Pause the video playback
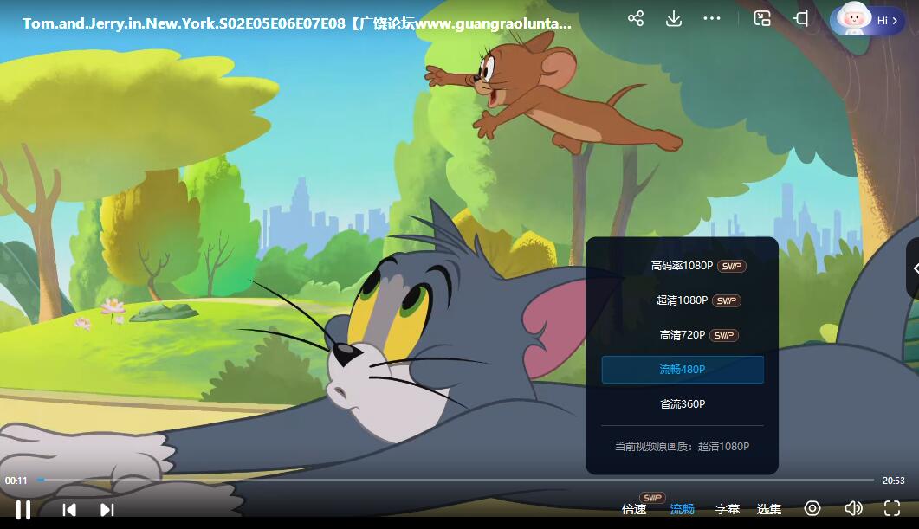The image size is (919, 529). tap(23, 510)
